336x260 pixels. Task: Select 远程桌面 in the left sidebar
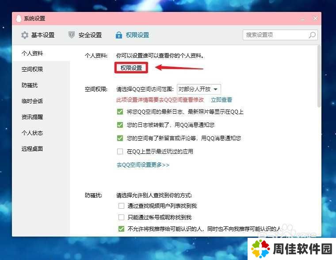[x=32, y=149]
